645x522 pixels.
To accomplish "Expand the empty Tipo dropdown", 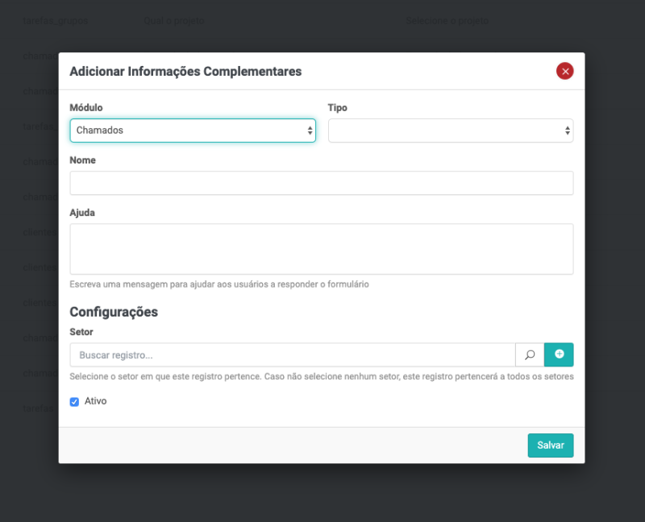I will (451, 130).
